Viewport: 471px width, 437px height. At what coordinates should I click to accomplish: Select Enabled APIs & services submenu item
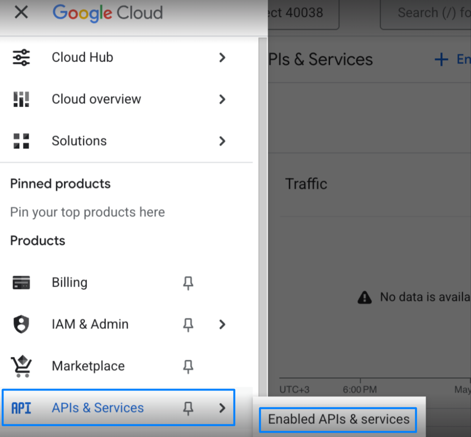pos(338,420)
